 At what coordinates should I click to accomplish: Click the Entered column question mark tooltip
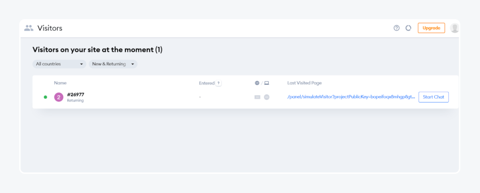point(218,83)
